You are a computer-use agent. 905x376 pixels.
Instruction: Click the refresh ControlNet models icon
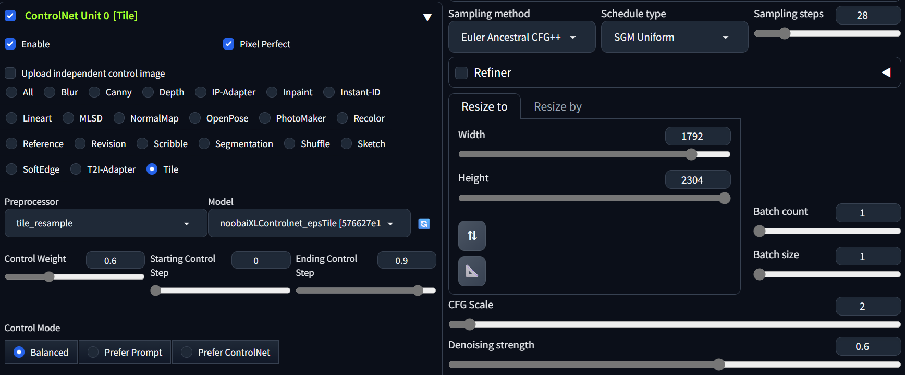point(424,224)
